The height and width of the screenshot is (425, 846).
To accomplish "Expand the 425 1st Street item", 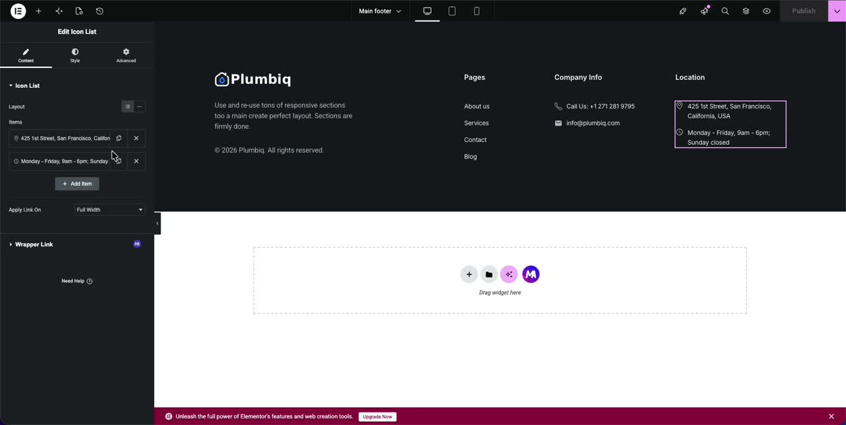I will click(x=61, y=138).
